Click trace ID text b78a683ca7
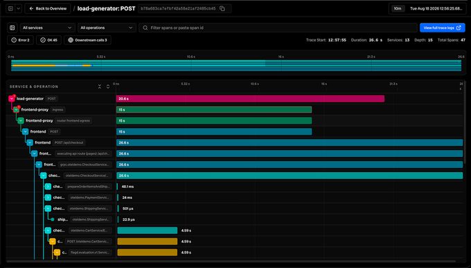 tap(178, 9)
